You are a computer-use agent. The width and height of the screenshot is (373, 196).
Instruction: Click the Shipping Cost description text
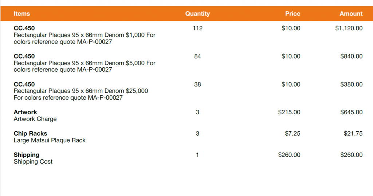click(x=33, y=162)
